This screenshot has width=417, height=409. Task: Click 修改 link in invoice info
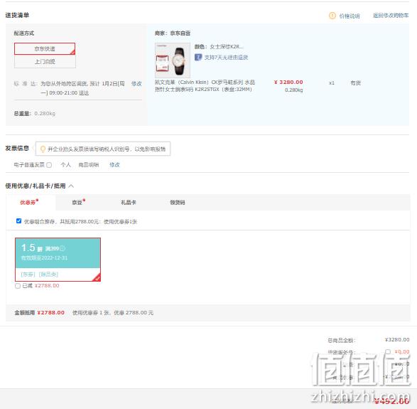click(114, 165)
